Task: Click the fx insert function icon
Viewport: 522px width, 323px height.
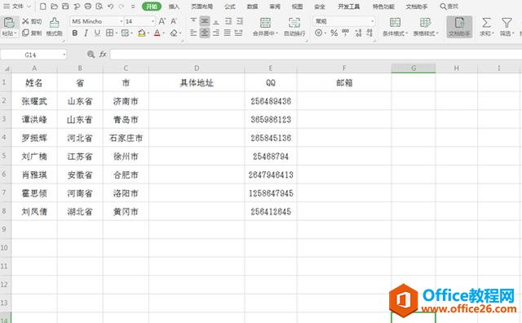Action: tap(103, 55)
